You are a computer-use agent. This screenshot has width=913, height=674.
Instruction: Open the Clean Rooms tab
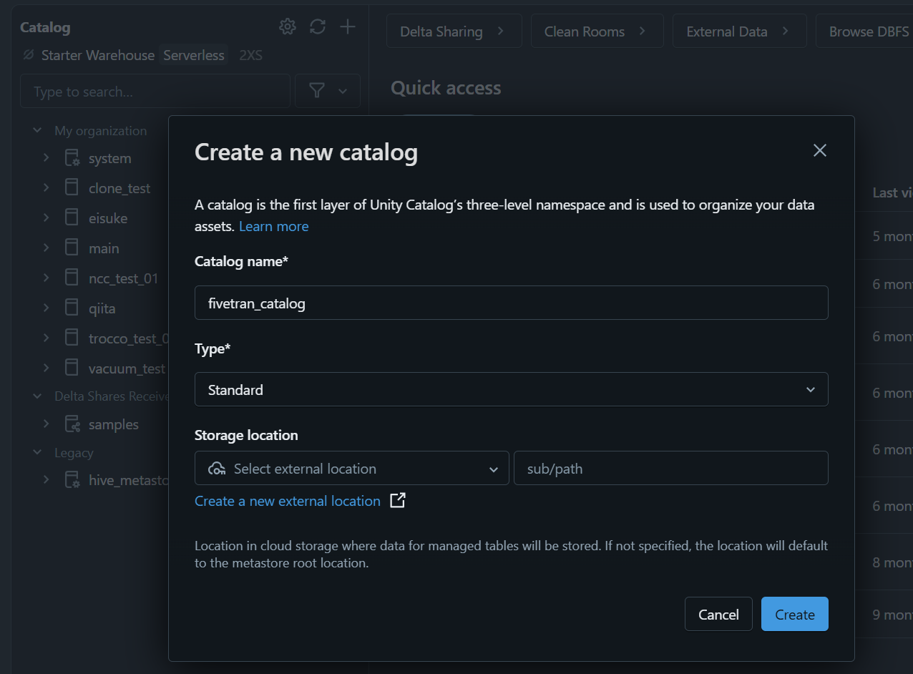click(595, 31)
